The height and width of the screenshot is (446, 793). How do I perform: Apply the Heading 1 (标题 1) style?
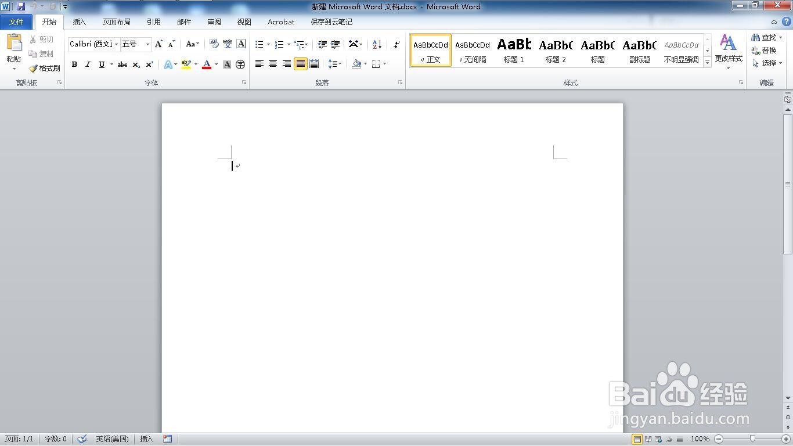514,50
